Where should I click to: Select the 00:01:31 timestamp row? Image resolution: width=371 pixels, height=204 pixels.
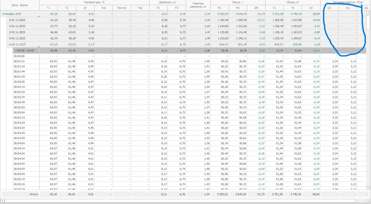tap(19, 61)
